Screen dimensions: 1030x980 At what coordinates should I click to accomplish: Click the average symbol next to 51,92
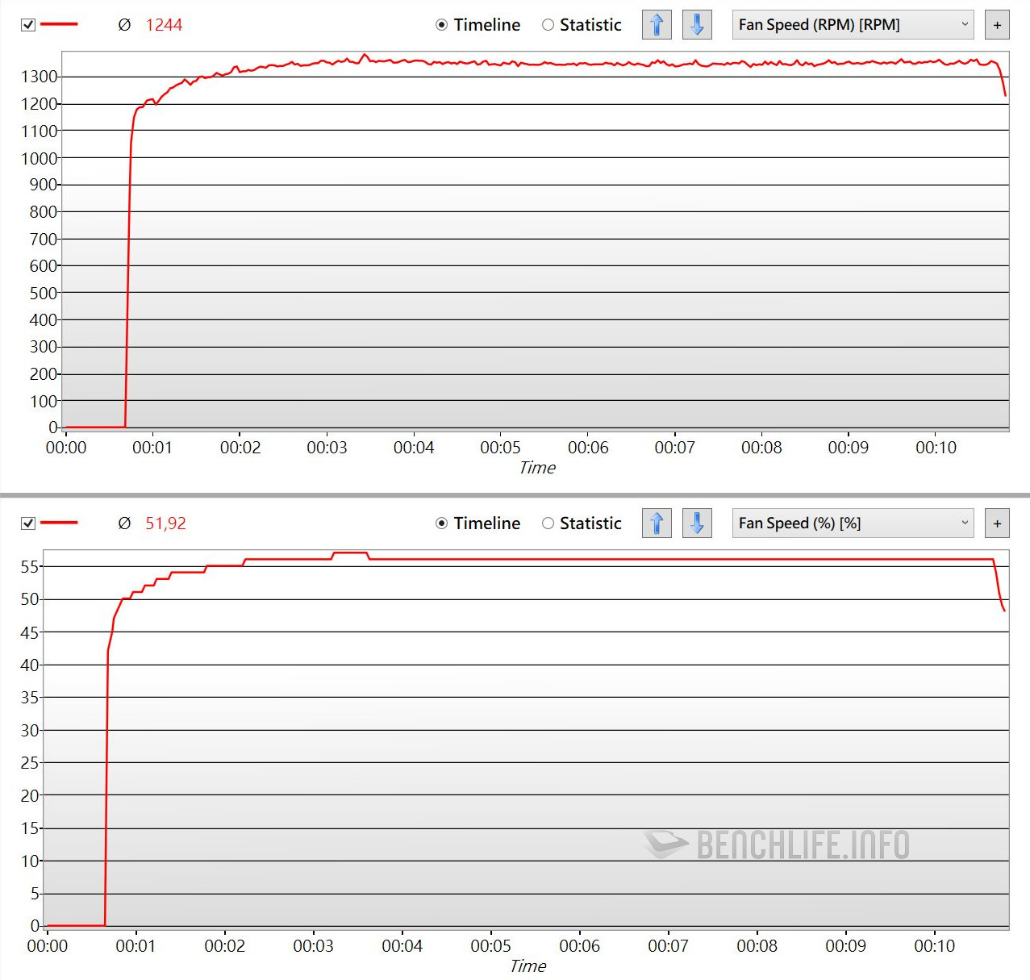[x=124, y=523]
